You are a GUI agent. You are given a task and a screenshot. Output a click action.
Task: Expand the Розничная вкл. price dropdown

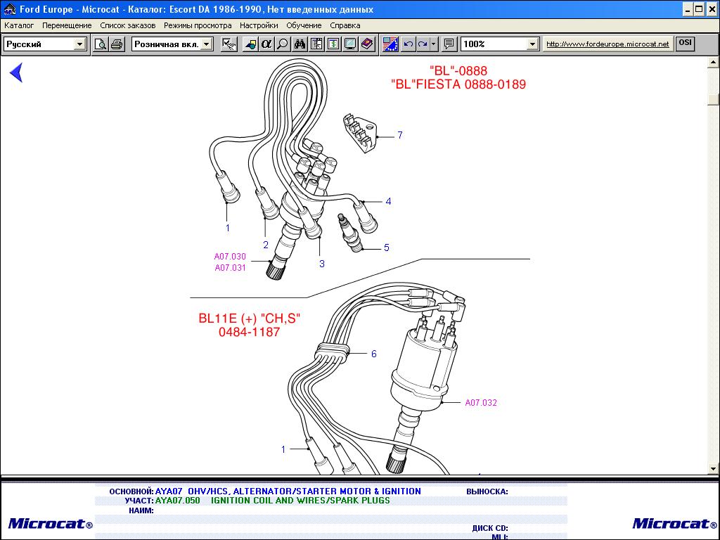[x=206, y=44]
